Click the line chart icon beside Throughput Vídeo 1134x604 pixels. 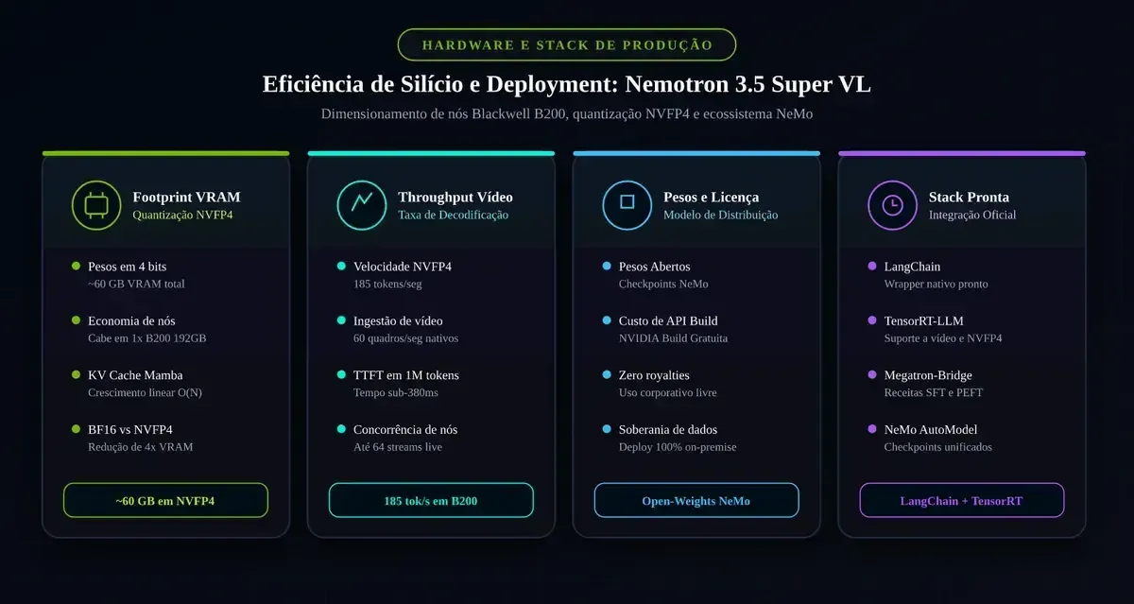[x=362, y=204]
